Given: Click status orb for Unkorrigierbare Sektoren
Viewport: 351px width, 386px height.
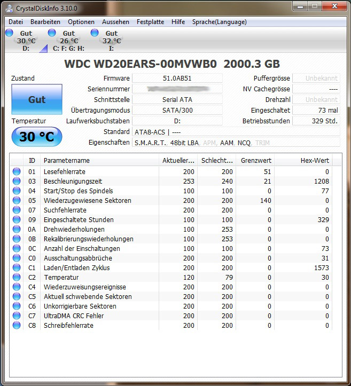Looking at the screenshot, I should [x=17, y=306].
